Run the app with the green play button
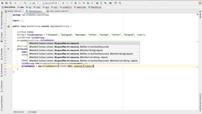The height and width of the screenshot is (114, 202). pos(63,3)
